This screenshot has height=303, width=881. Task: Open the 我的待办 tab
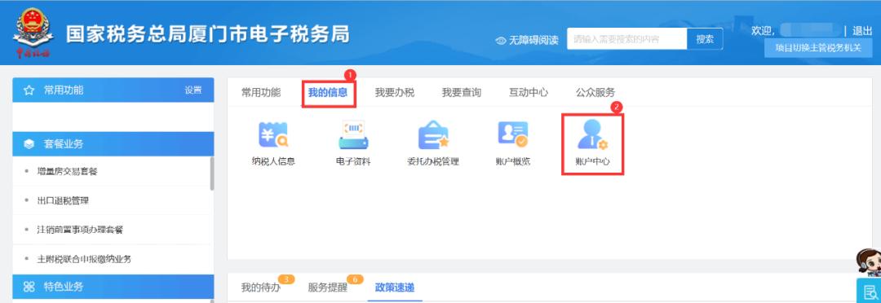(261, 288)
